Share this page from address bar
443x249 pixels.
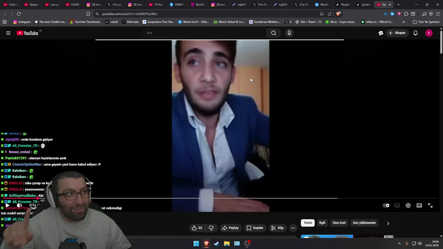coord(329,14)
